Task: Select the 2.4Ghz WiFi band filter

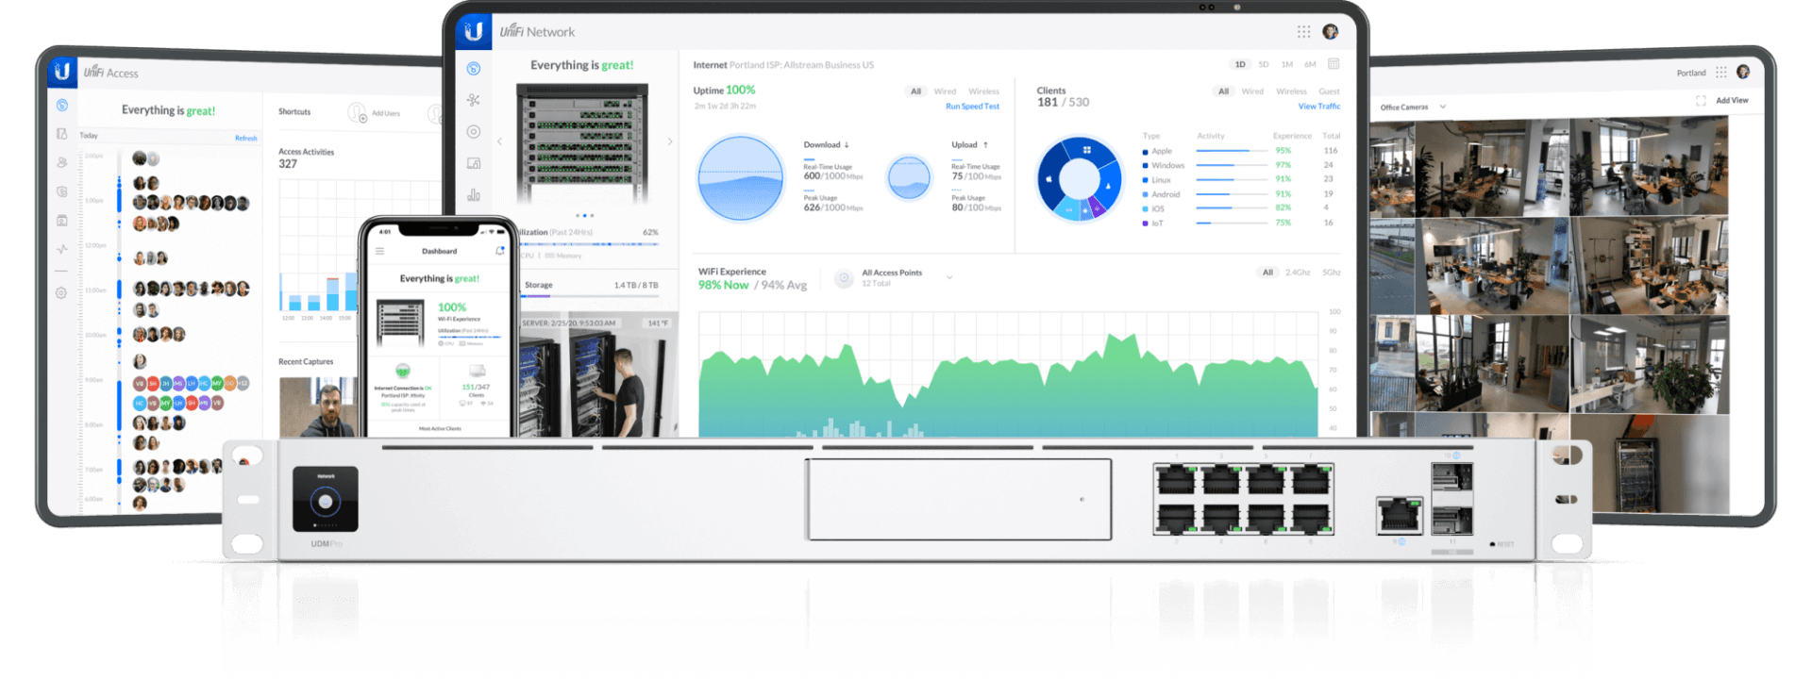Action: 1298,273
